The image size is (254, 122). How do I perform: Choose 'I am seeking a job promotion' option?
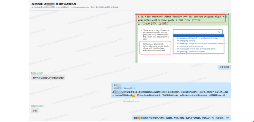[x=199, y=43]
